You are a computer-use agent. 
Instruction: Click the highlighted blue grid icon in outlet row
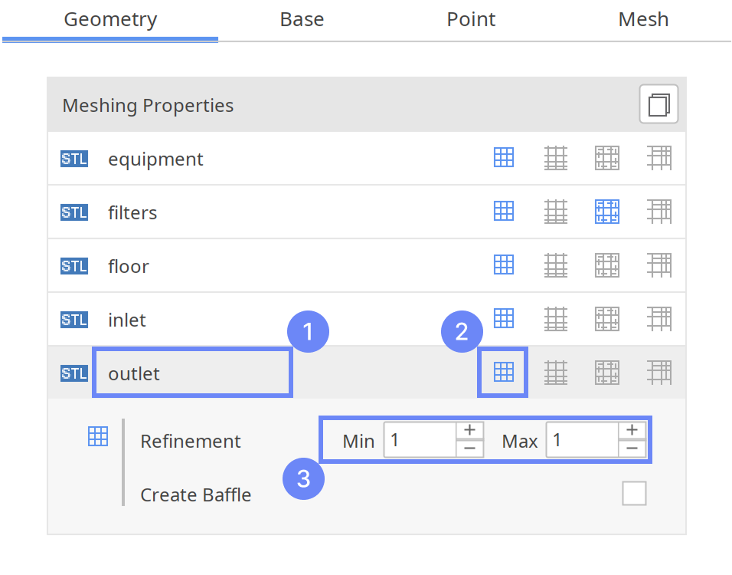click(503, 373)
